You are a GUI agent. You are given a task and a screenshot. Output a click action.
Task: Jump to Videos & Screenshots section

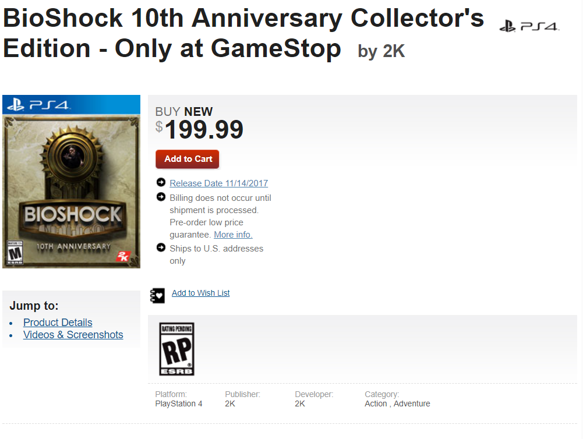73,335
